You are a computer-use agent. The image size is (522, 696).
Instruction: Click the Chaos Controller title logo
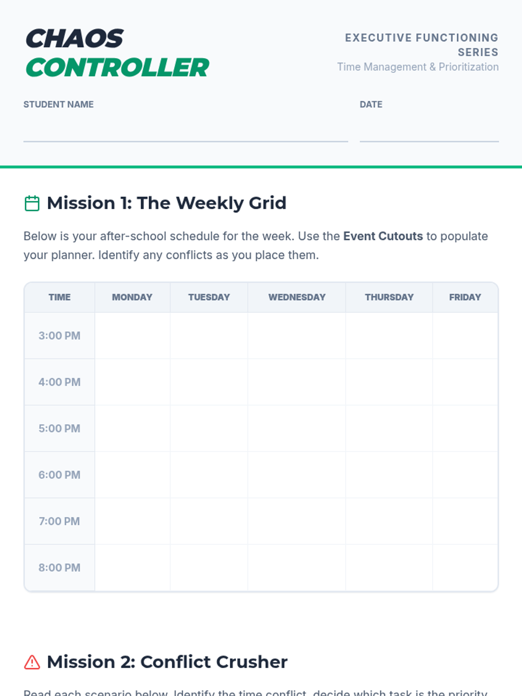coord(117,53)
